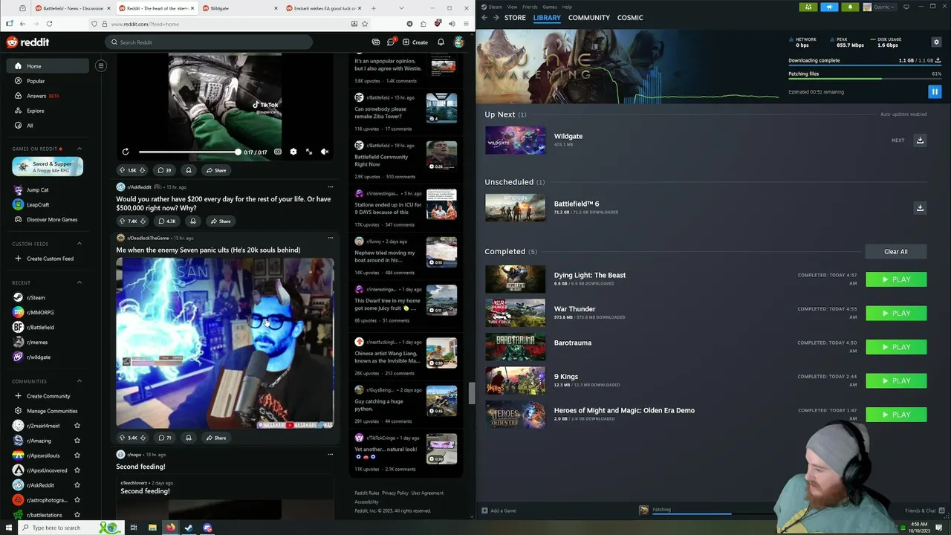Click Add a Game in Steam

click(499, 510)
